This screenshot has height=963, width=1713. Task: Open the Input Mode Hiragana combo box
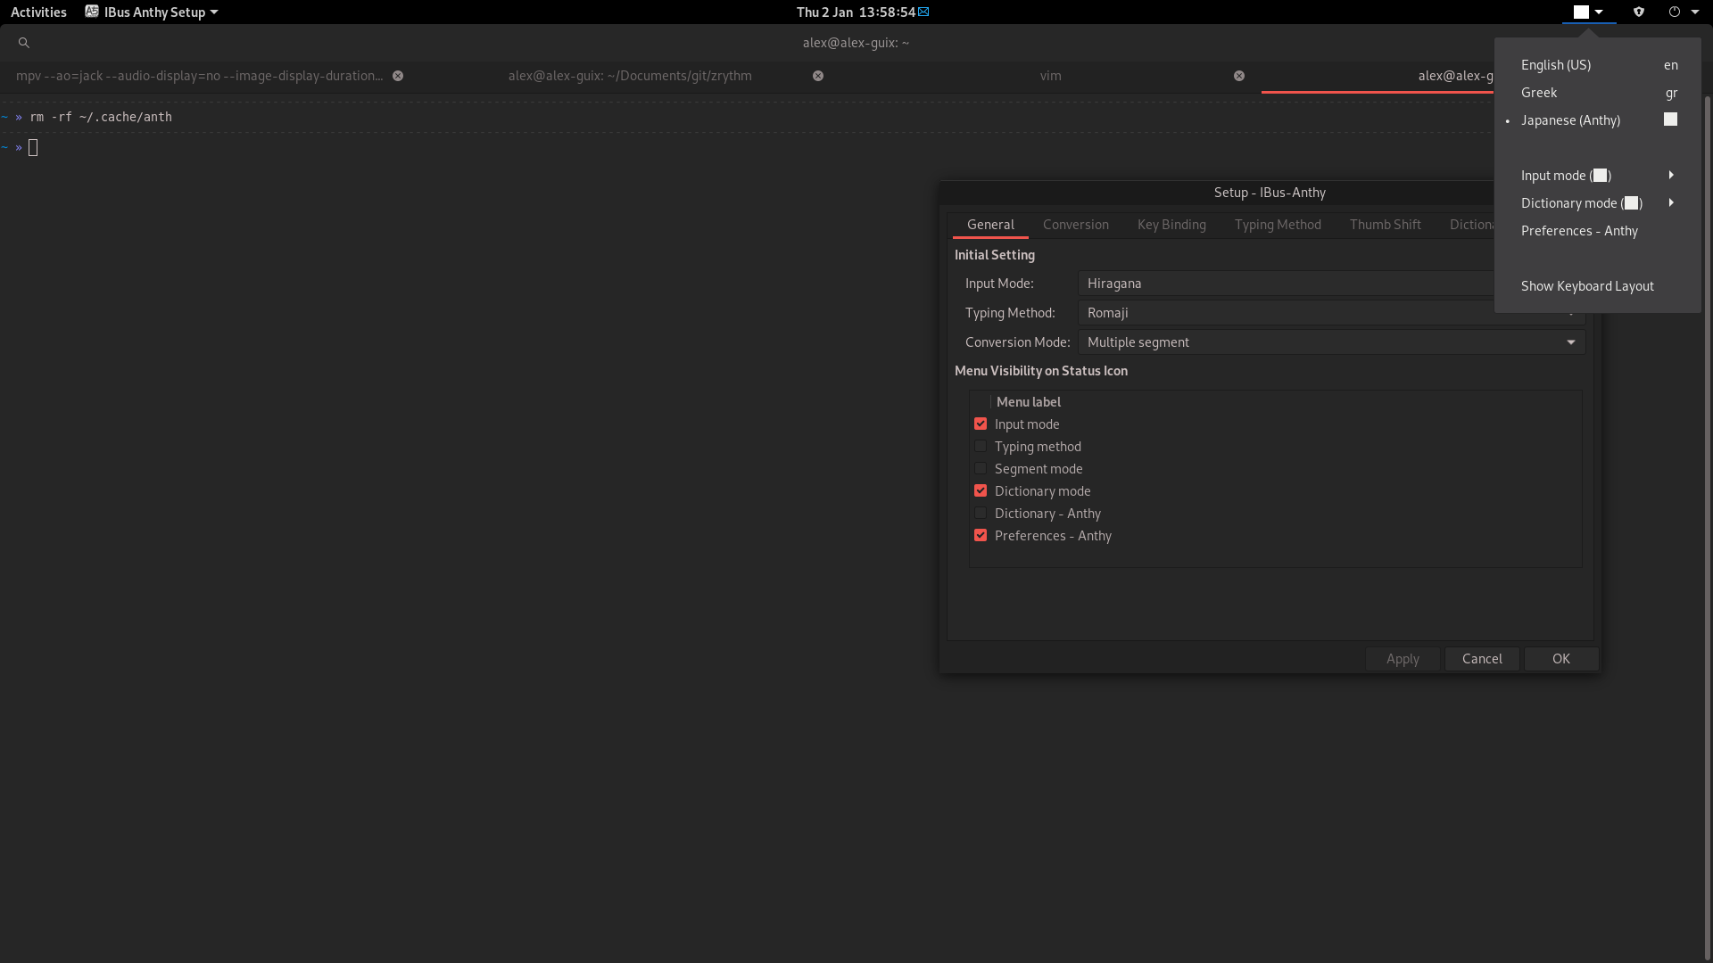1285,284
